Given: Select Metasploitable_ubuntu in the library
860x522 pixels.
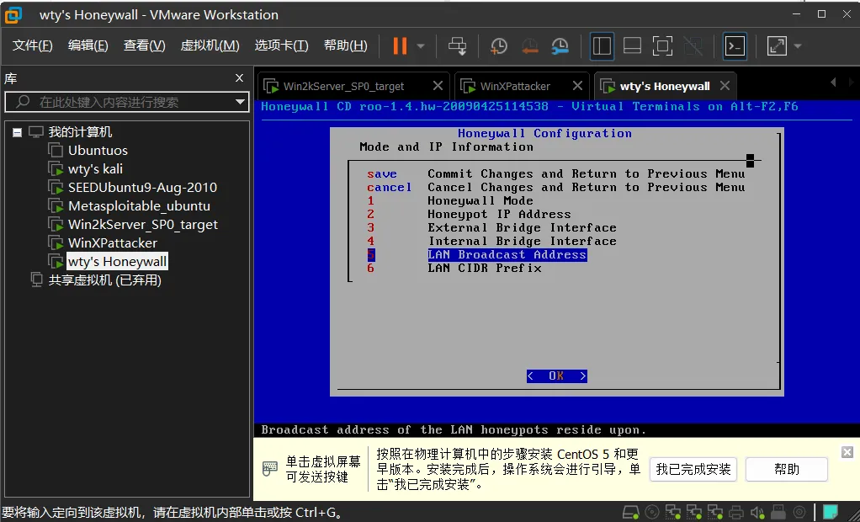Looking at the screenshot, I should [x=140, y=206].
